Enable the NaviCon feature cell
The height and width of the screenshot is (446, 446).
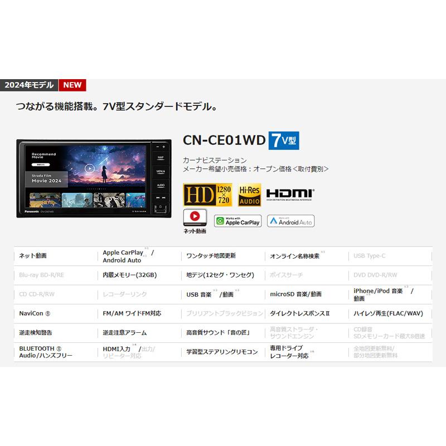(x=36, y=313)
